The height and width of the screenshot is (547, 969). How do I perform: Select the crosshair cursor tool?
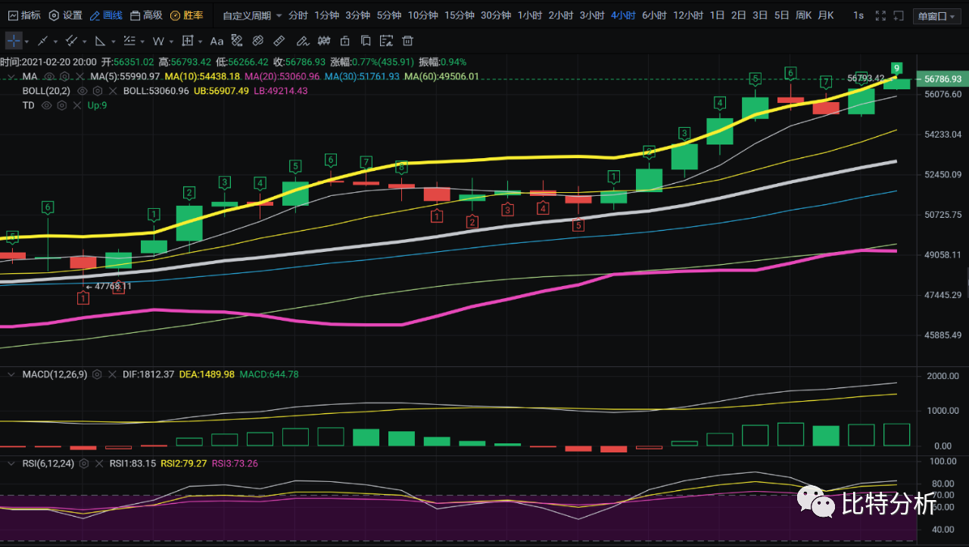coord(14,41)
